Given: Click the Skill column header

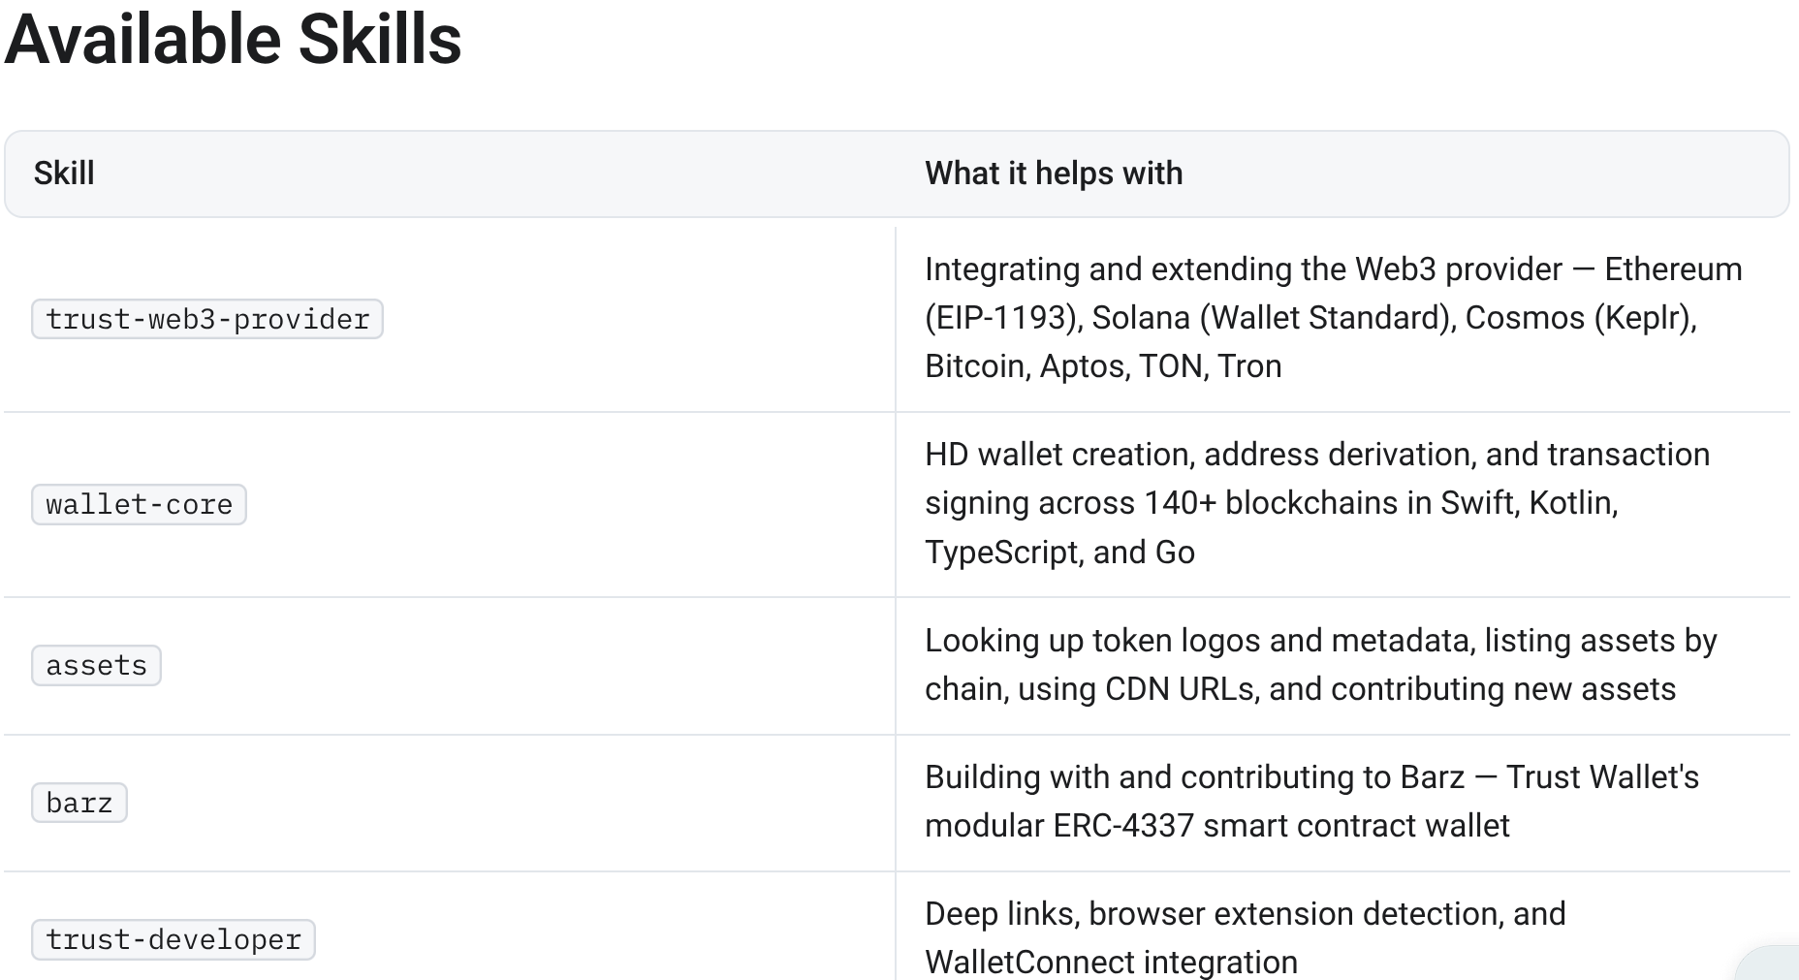Looking at the screenshot, I should point(64,174).
